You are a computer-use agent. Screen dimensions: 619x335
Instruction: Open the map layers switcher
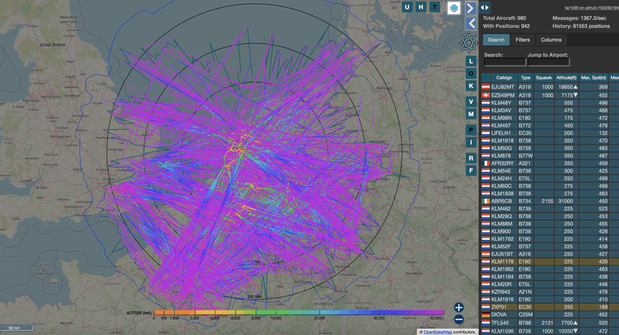click(x=453, y=8)
